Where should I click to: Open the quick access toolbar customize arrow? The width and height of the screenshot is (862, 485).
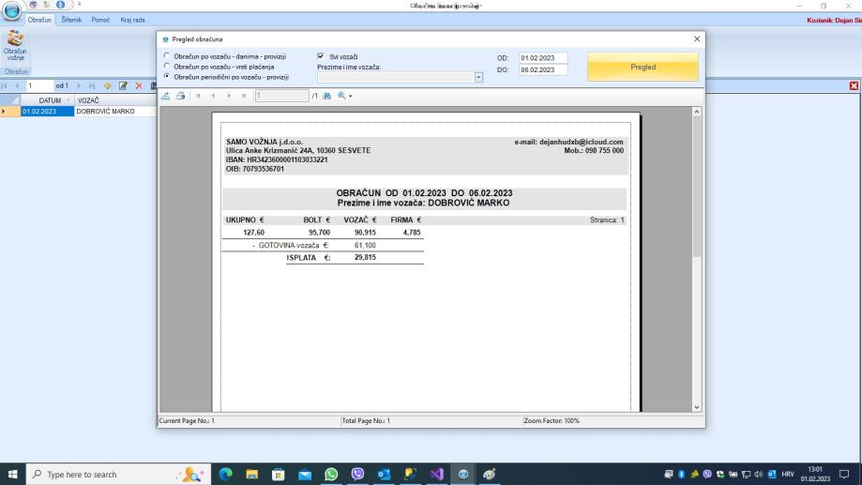79,5
